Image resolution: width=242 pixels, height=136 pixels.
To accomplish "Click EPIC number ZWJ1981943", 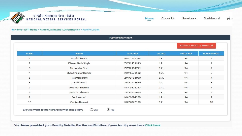I will coord(132,63).
